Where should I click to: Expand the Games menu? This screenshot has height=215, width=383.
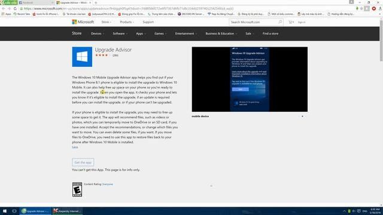160,33
